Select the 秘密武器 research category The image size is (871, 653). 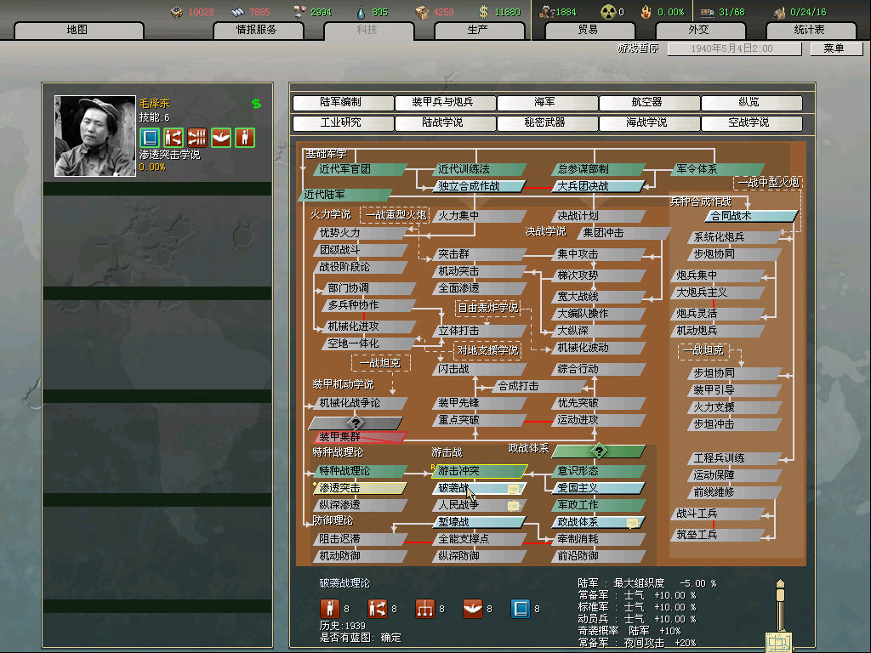coord(547,122)
